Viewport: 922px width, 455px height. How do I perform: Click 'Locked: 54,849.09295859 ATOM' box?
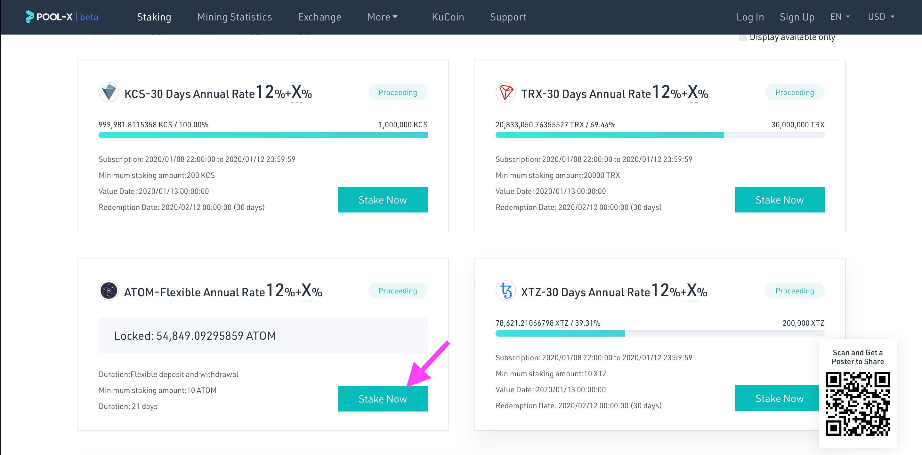pyautogui.click(x=263, y=336)
